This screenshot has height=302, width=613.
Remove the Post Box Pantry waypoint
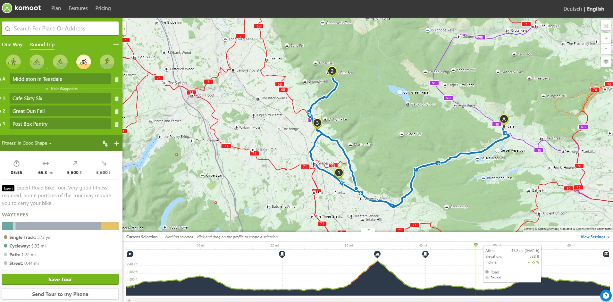(x=116, y=124)
